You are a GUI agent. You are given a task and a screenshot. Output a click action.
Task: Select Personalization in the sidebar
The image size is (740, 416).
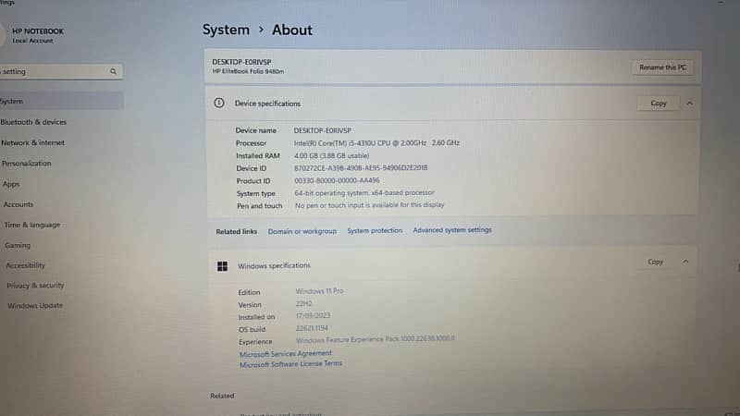27,164
